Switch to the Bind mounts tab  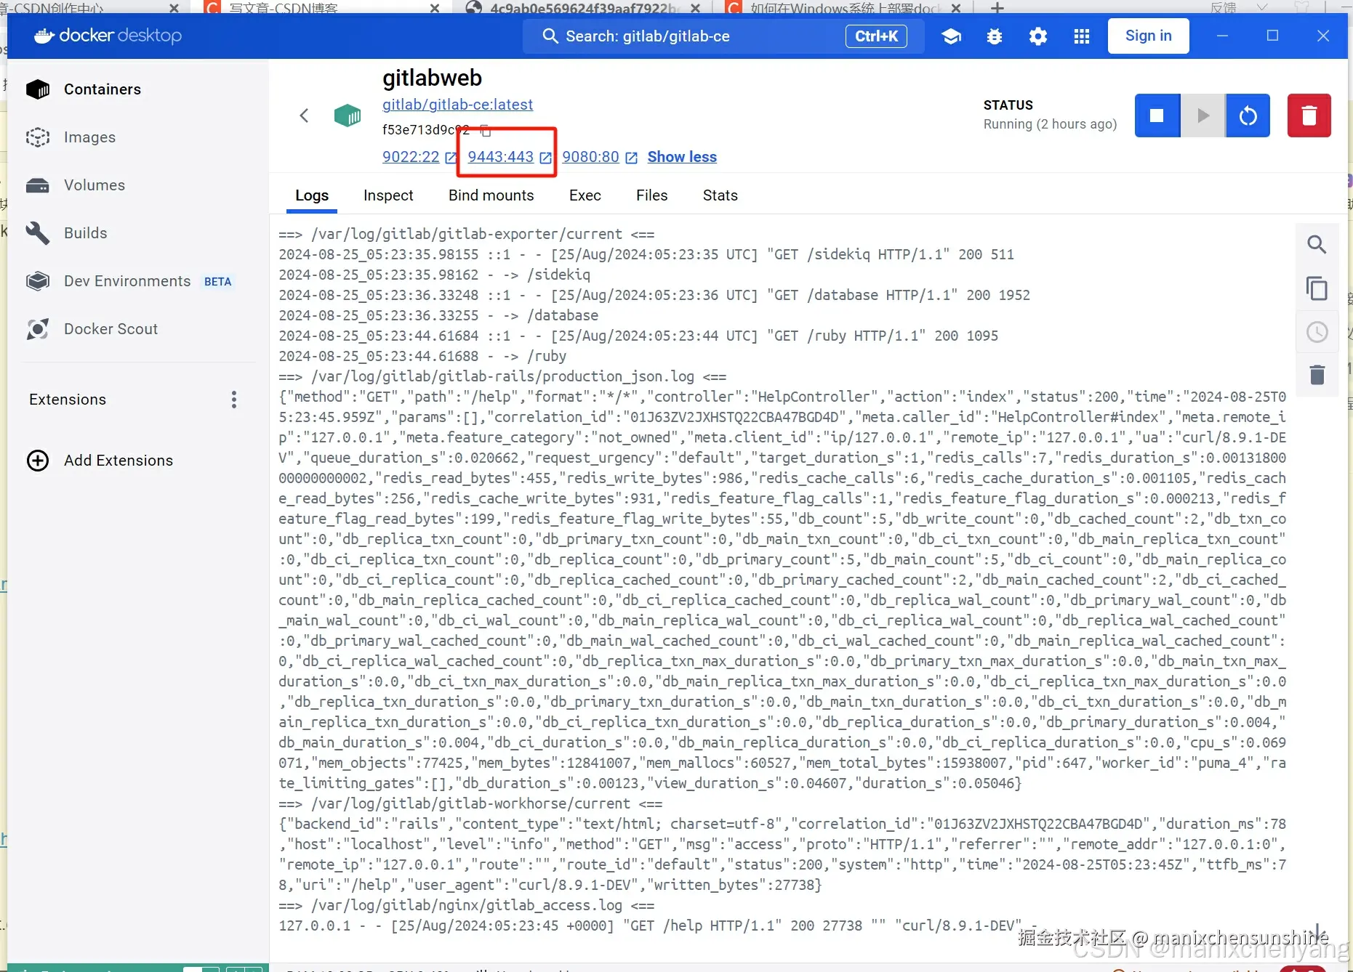click(491, 195)
